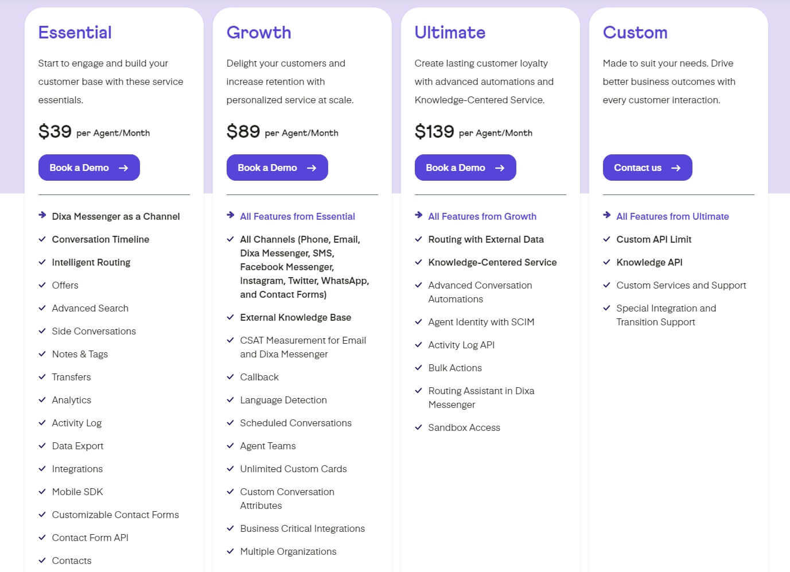The image size is (790, 572).
Task: Select the Essential plan heading
Action: pos(75,33)
